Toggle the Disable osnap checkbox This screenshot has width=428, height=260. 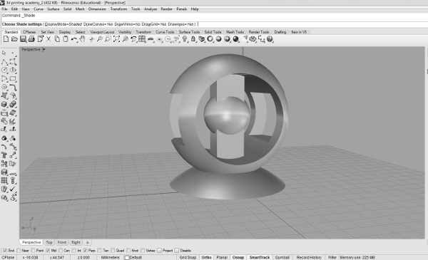[177, 251]
